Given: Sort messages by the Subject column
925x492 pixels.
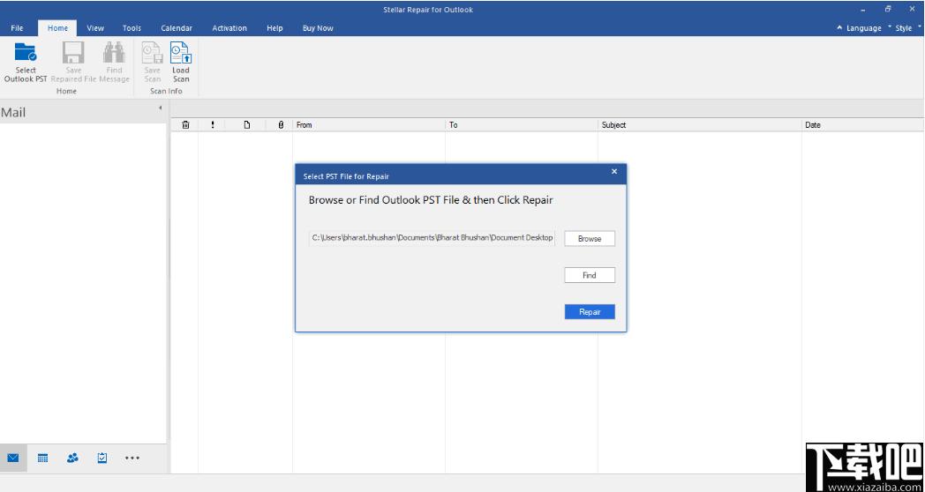Looking at the screenshot, I should click(x=700, y=125).
